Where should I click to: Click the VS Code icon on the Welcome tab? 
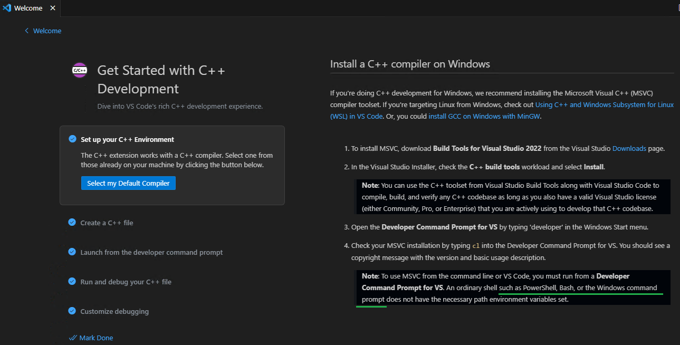pos(7,7)
